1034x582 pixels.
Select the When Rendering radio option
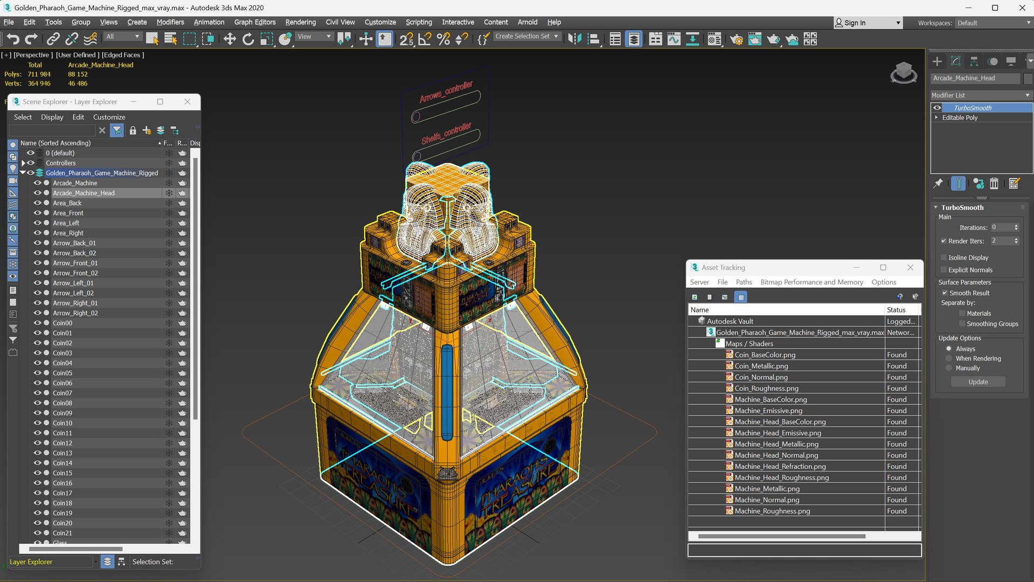pyautogui.click(x=949, y=358)
